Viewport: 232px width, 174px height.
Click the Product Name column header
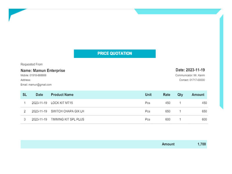(62, 95)
